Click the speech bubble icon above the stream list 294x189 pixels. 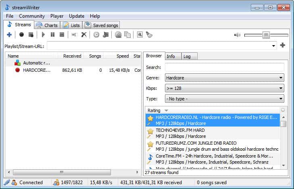283,110
